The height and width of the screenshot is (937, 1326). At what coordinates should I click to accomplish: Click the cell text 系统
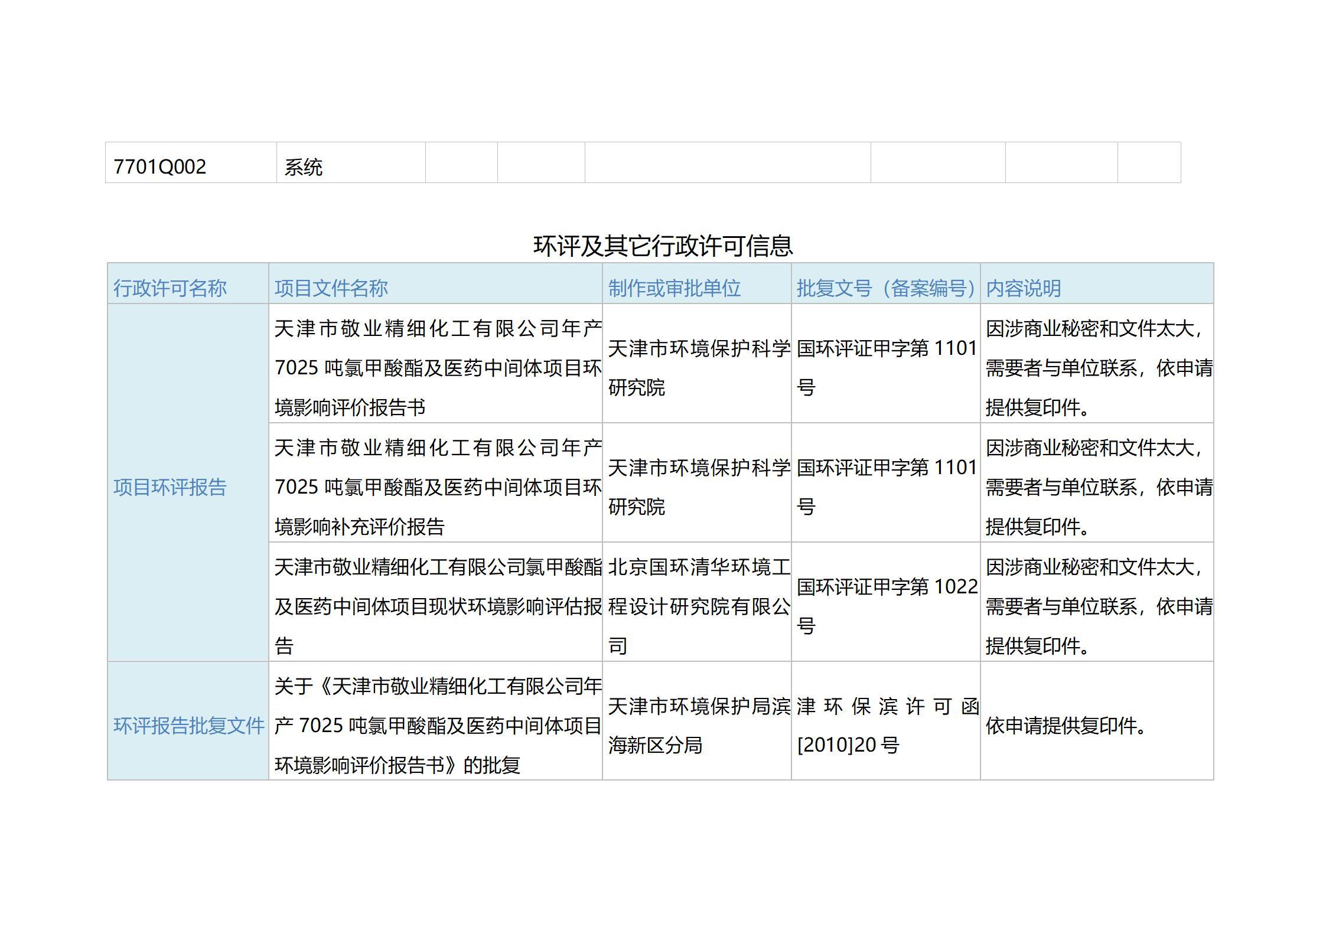[303, 167]
